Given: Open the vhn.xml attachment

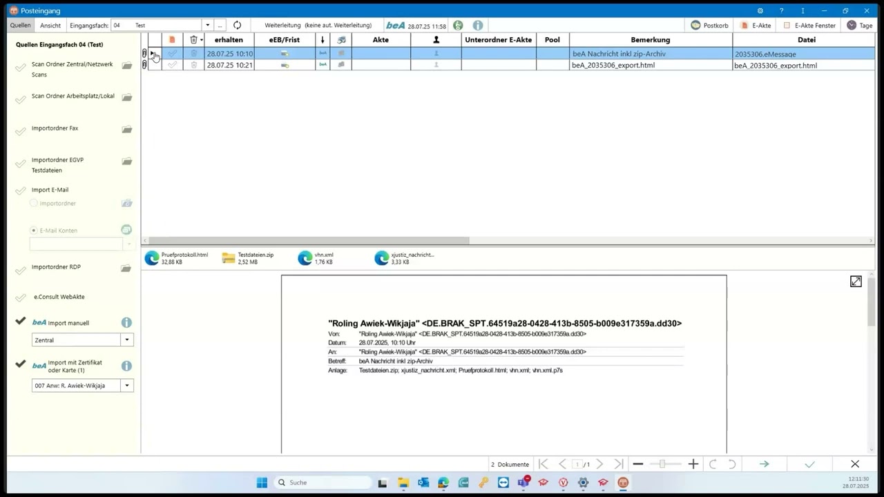Looking at the screenshot, I should pos(316,258).
